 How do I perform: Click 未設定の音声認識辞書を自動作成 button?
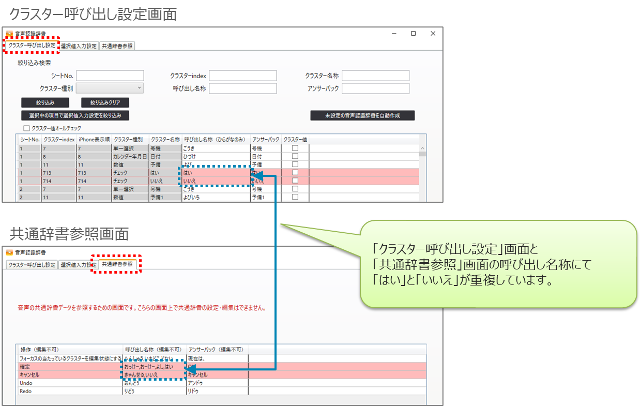pyautogui.click(x=362, y=116)
